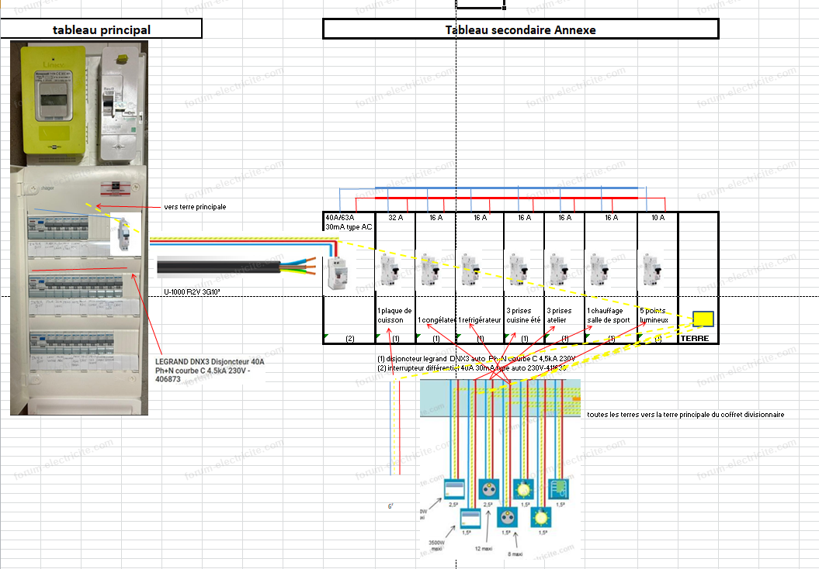Click the socket outlet icon under the 12 maxi arrow
The height and width of the screenshot is (569, 819).
[488, 488]
